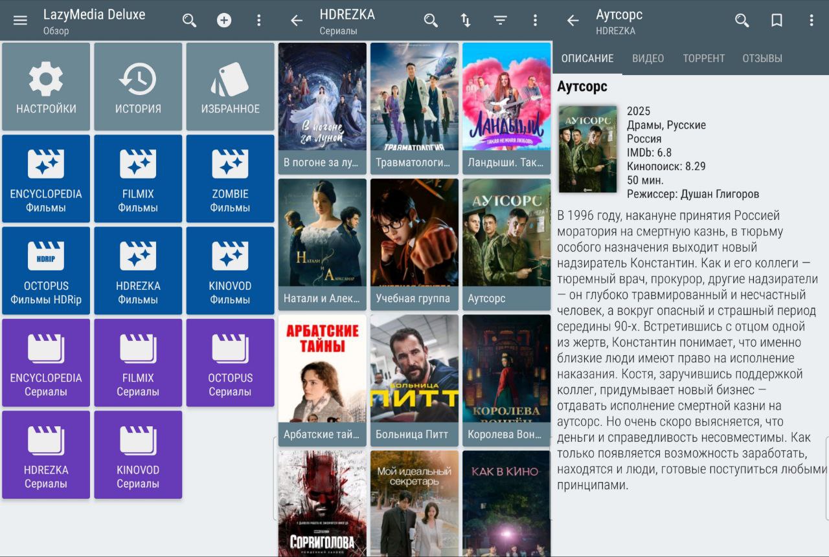Open the Сорвиголова poster card
Image resolution: width=829 pixels, height=557 pixels.
(x=323, y=503)
